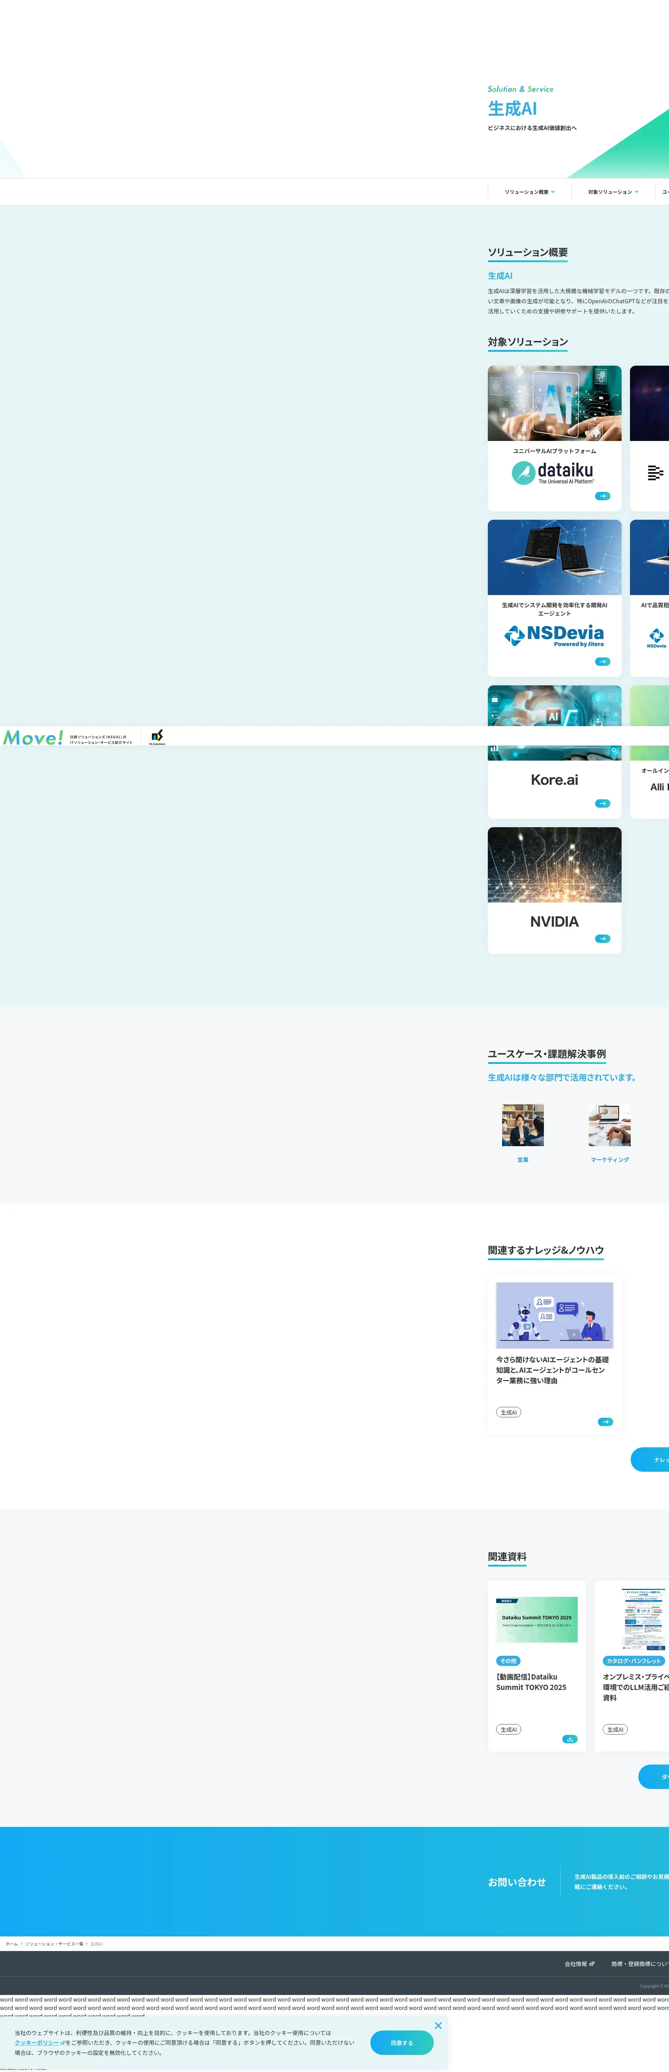This screenshot has width=669, height=2072.
Task: Close the cookie banner with X
Action: click(438, 2025)
